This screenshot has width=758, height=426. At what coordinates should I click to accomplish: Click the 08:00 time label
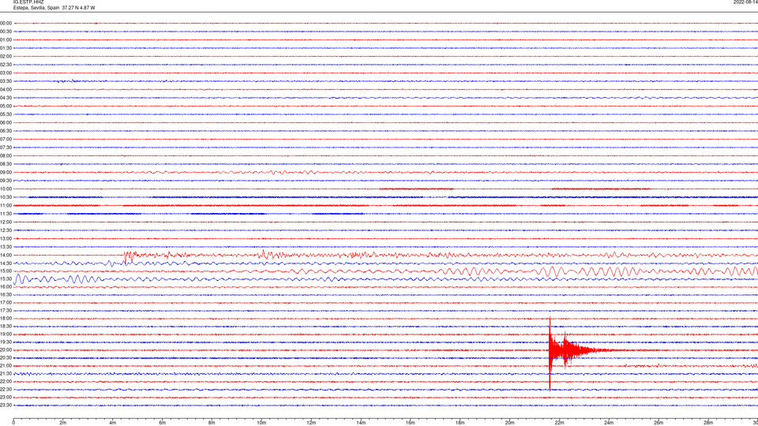6,156
